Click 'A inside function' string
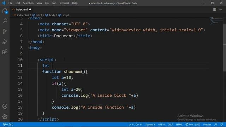 coord(105,107)
